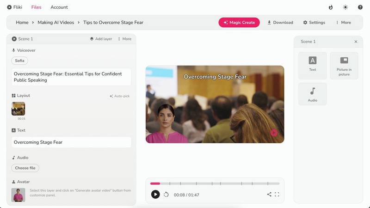Change the Sofia voice chip
Viewport: 370px width, 208px height.
[19, 61]
